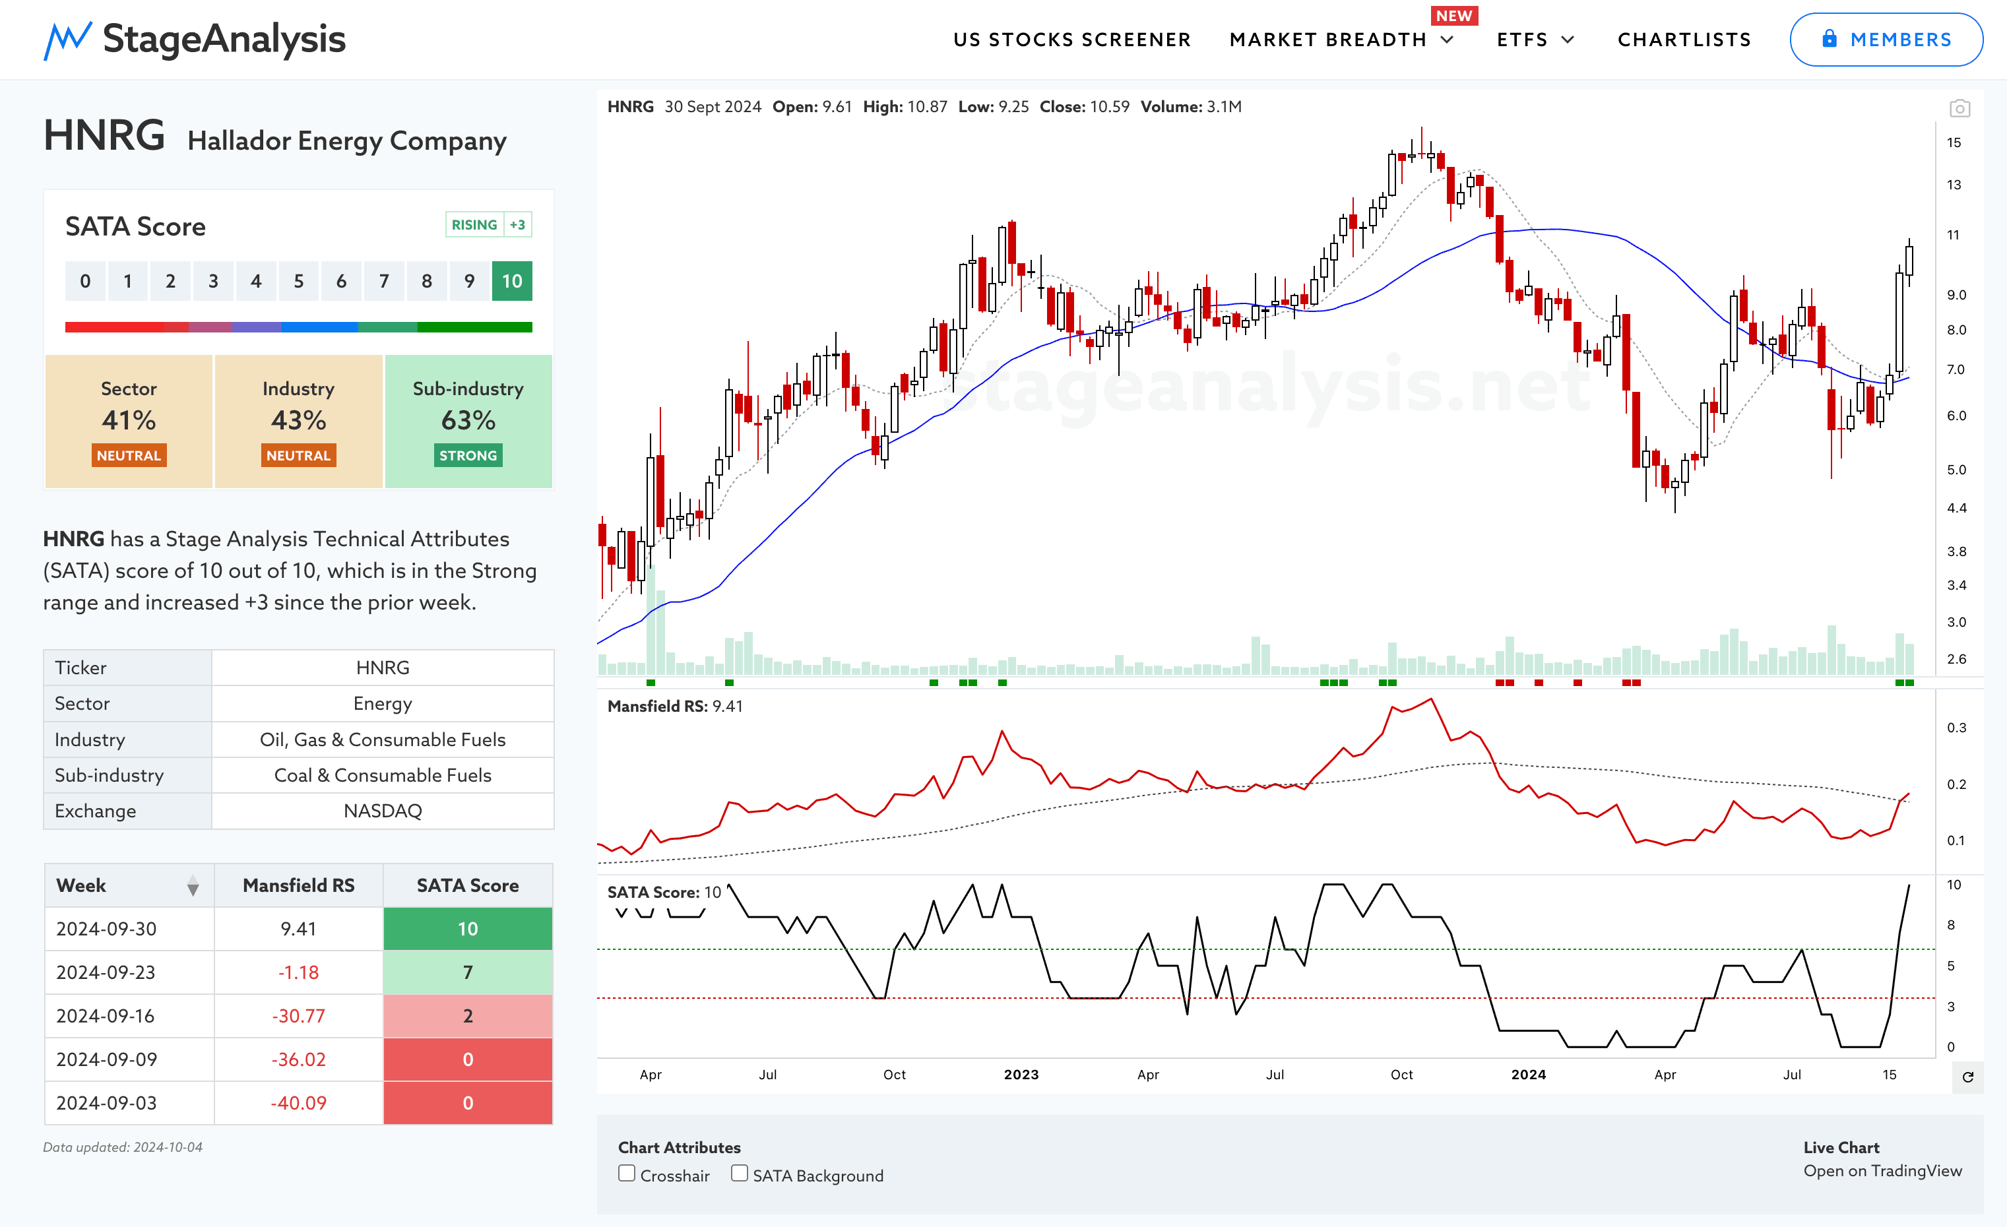The image size is (2007, 1227).
Task: Click the Mansfield RS: 9.41 chart label
Action: 674,706
